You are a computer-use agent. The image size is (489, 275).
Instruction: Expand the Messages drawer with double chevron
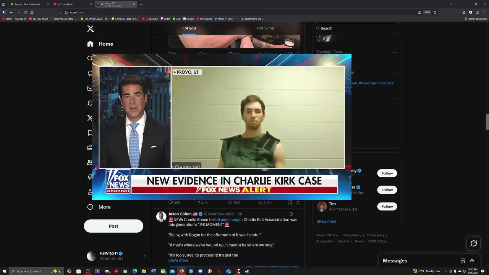472,260
